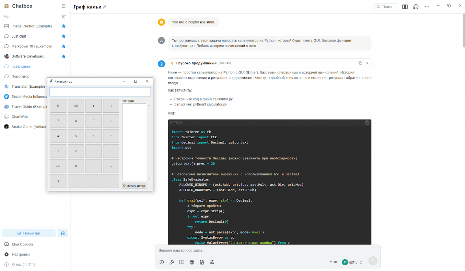Enable web browsing via the globe icon
The height and width of the screenshot is (271, 465).
click(192, 262)
